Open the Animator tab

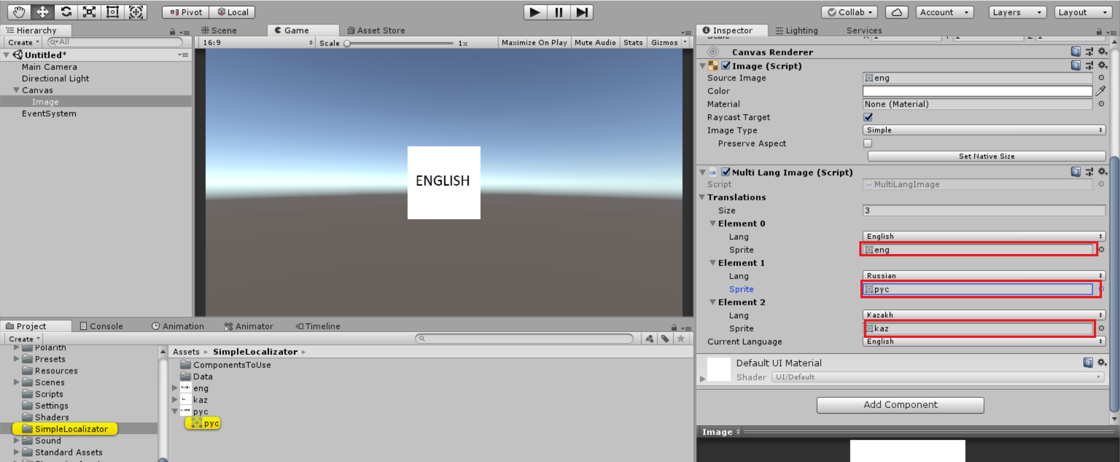pos(249,326)
